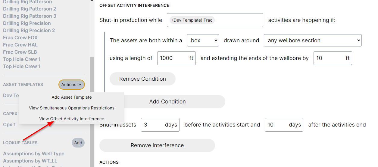Open the Asset Templates Actions dropdown

[71, 85]
